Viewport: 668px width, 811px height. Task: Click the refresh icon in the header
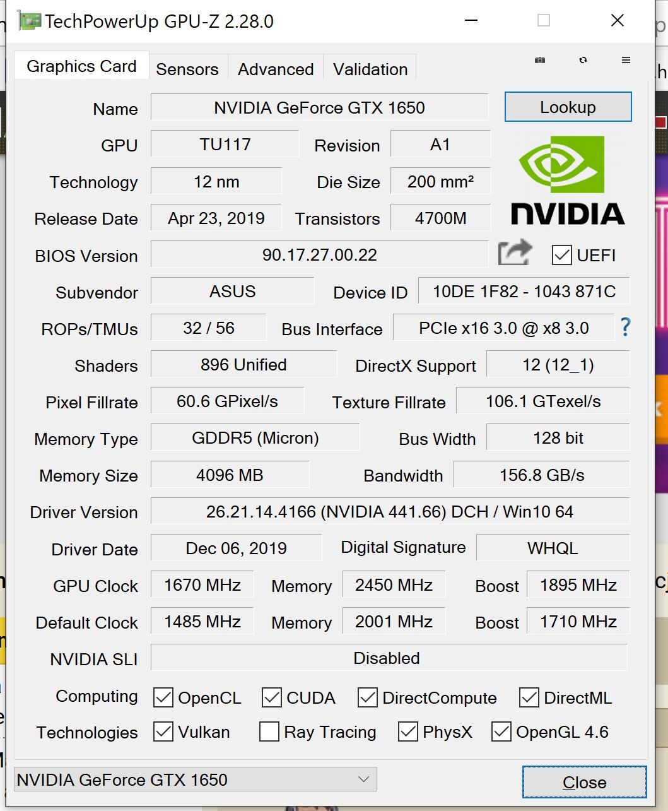[x=583, y=60]
